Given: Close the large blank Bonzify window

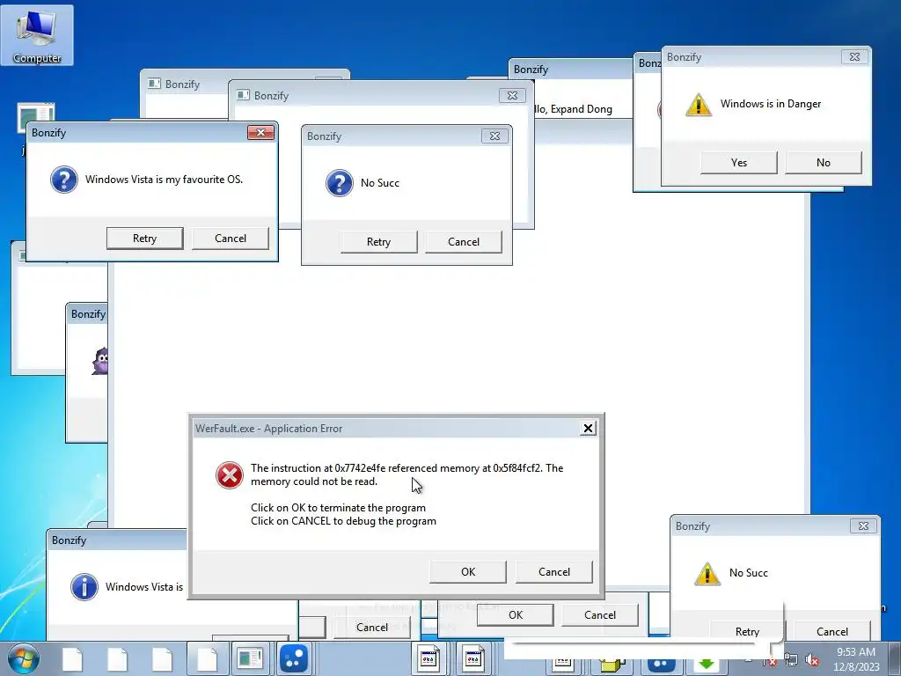Looking at the screenshot, I should point(513,95).
